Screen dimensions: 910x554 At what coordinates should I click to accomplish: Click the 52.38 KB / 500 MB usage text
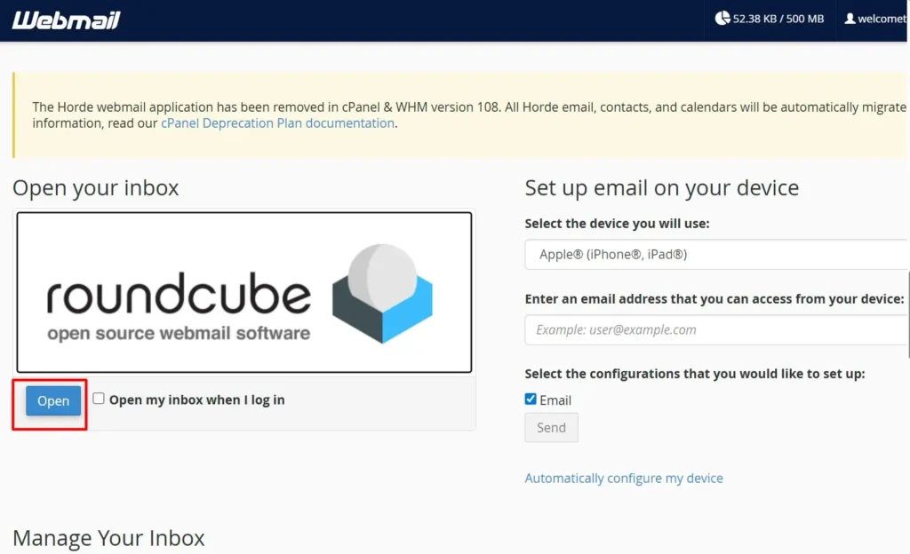click(x=778, y=19)
